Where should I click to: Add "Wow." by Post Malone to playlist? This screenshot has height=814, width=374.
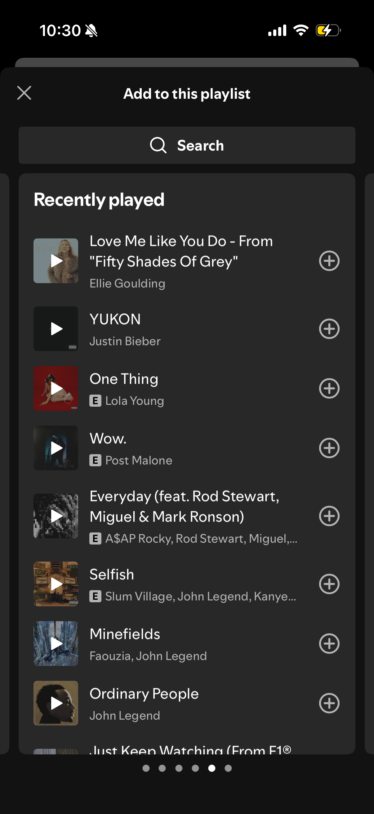pos(329,448)
